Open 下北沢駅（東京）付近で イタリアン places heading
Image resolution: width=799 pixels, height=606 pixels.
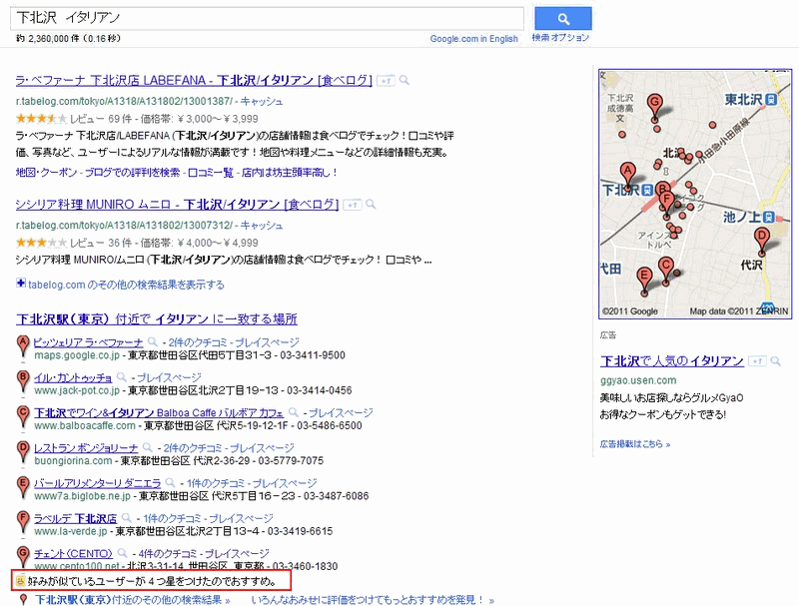(x=157, y=319)
